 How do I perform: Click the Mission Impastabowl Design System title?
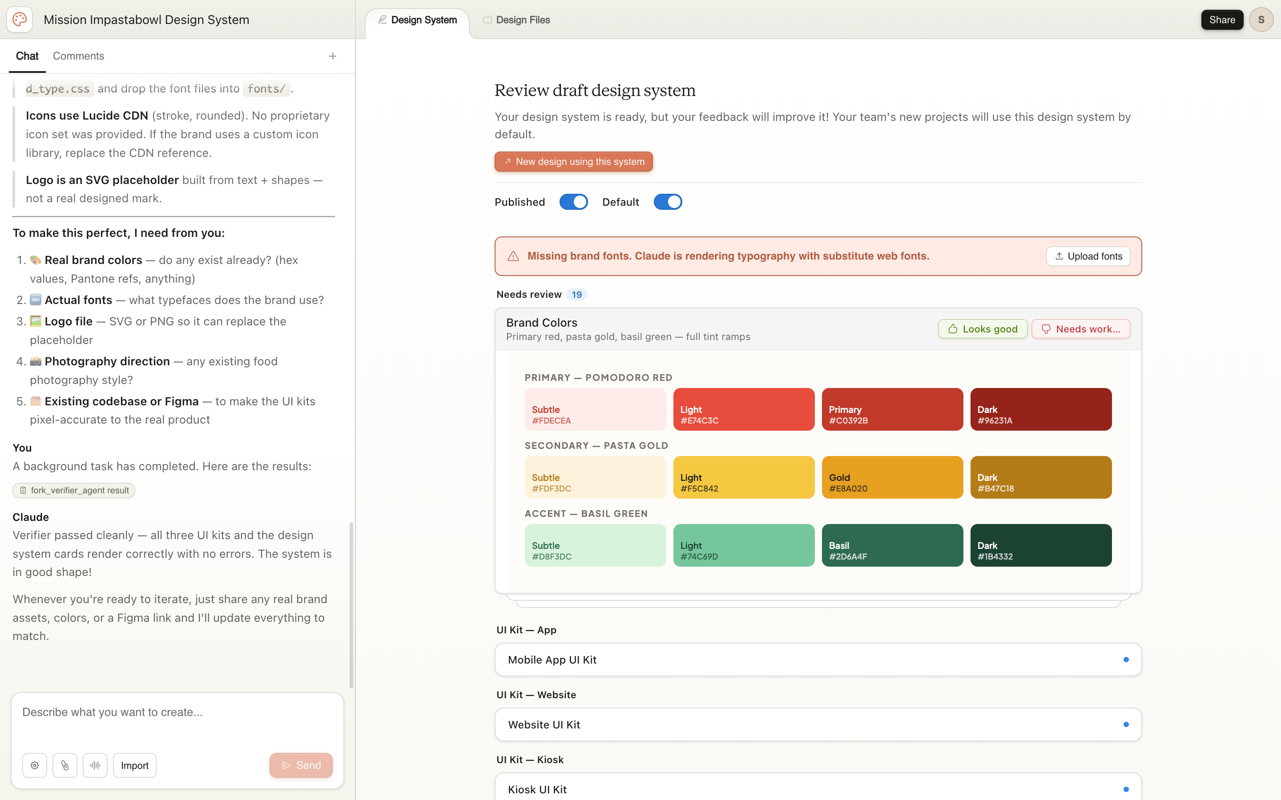146,20
